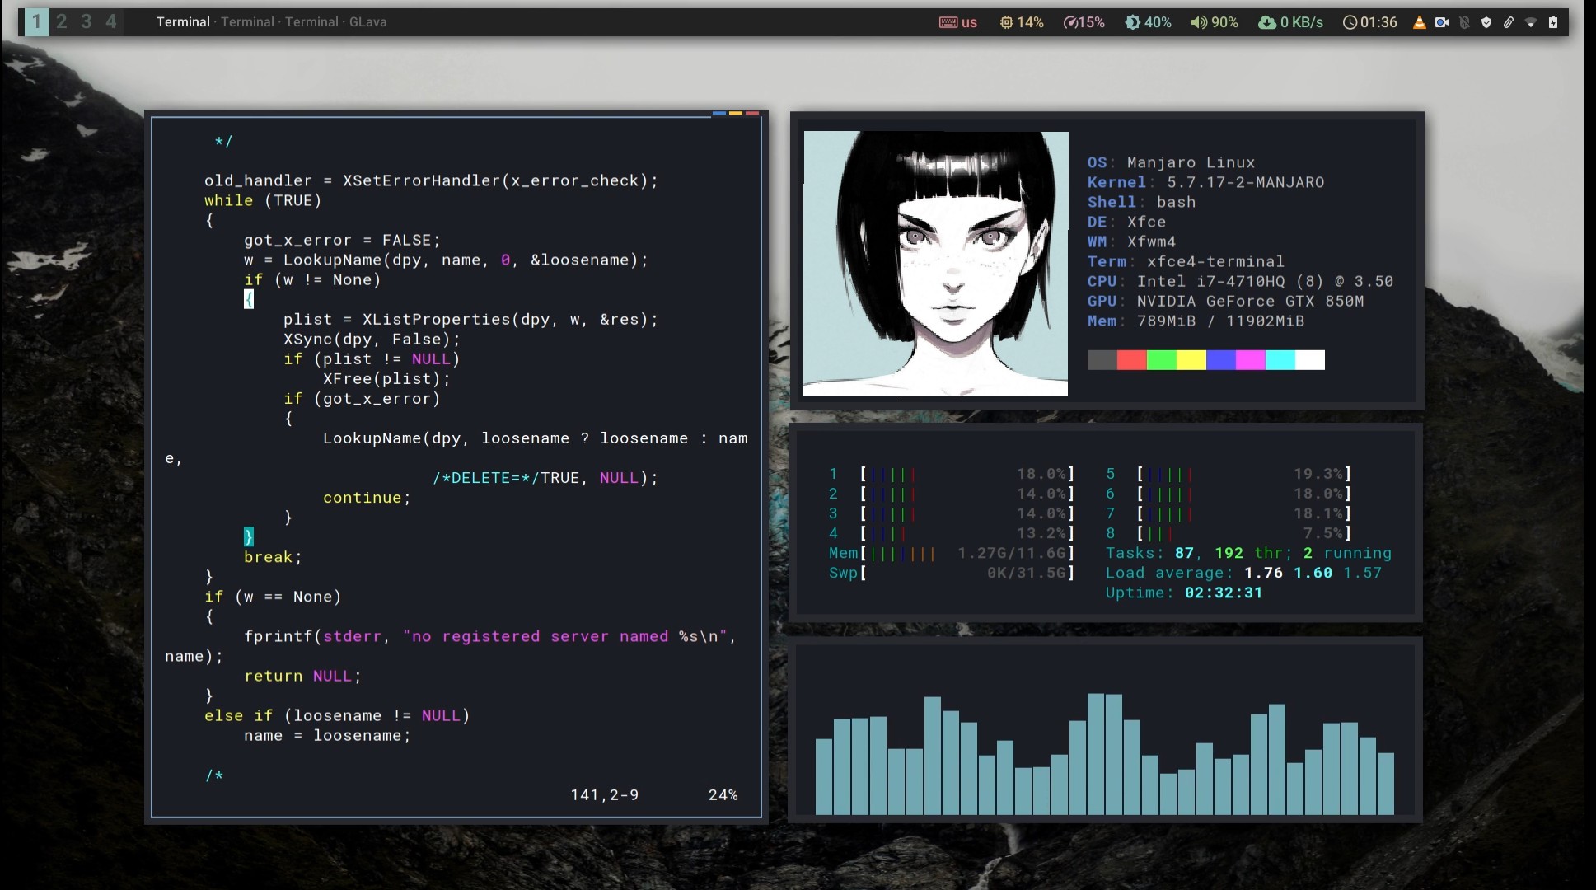The image size is (1596, 890).
Task: Click the red swatch in the neofetch palette
Action: coord(1132,360)
